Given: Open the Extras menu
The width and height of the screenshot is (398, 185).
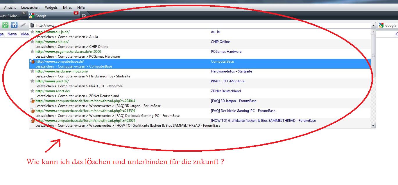Looking at the screenshot, I should click(67, 8).
